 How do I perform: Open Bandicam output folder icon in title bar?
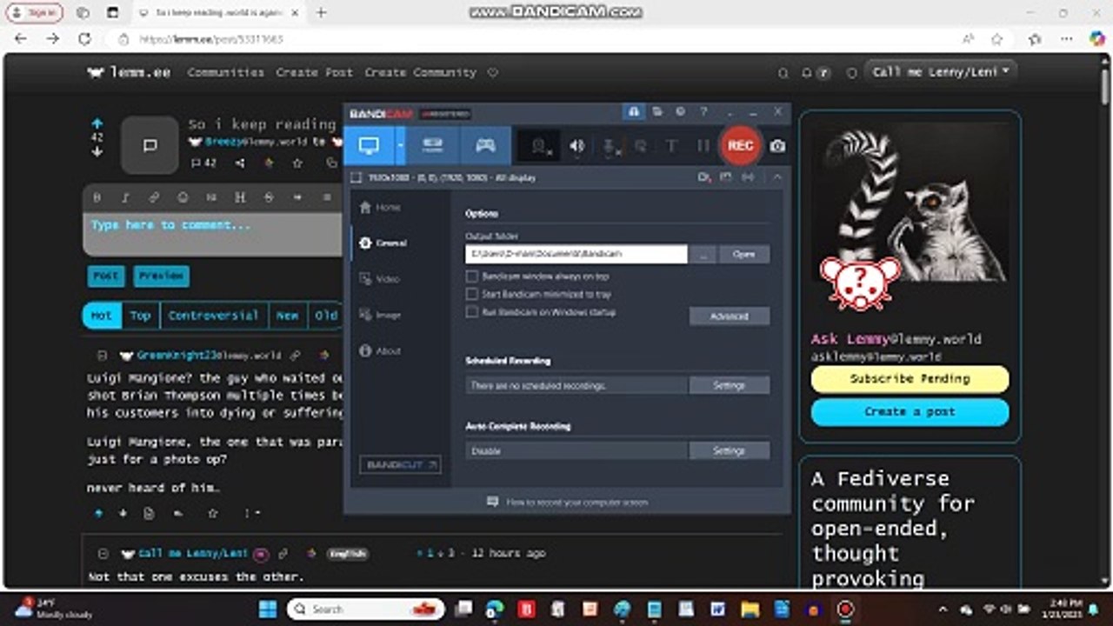657,112
